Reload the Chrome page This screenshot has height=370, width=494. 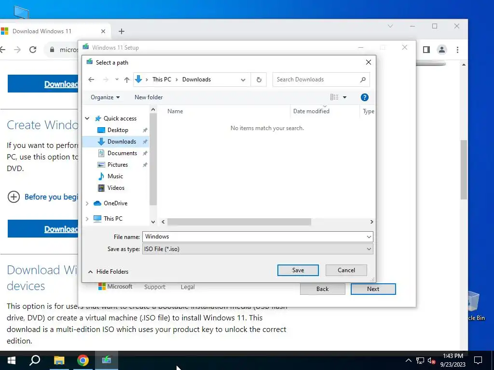(x=33, y=50)
